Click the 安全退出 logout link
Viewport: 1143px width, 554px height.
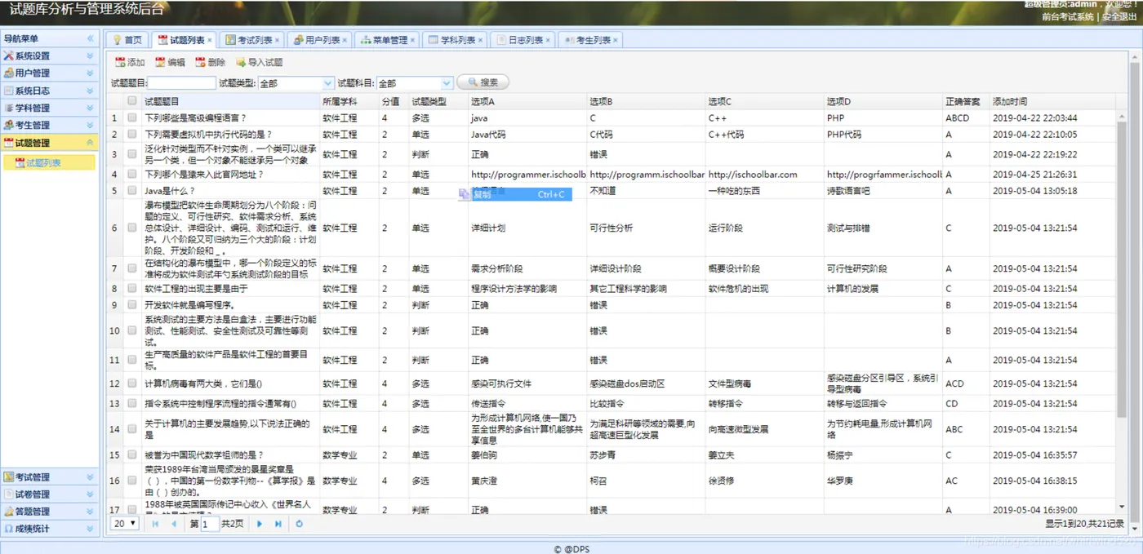pyautogui.click(x=1119, y=16)
